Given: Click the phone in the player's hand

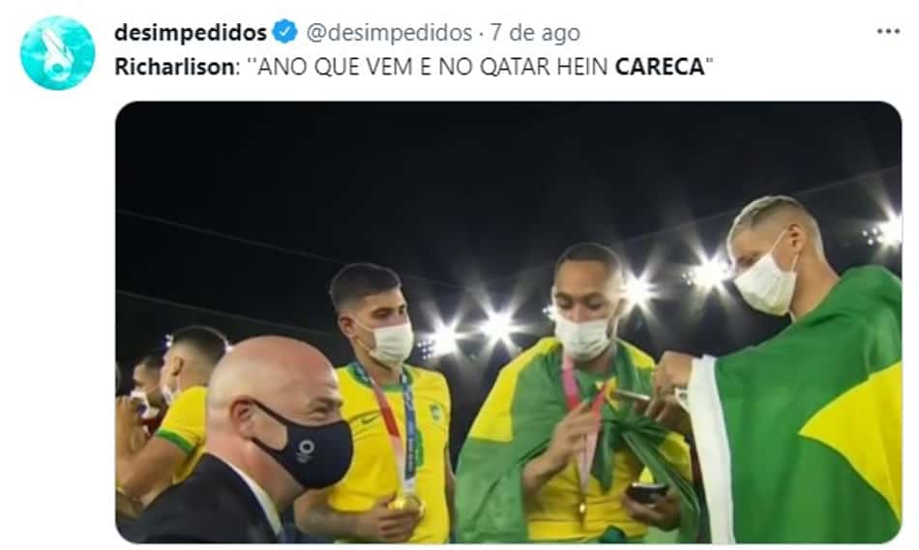Looking at the screenshot, I should click(x=646, y=493).
